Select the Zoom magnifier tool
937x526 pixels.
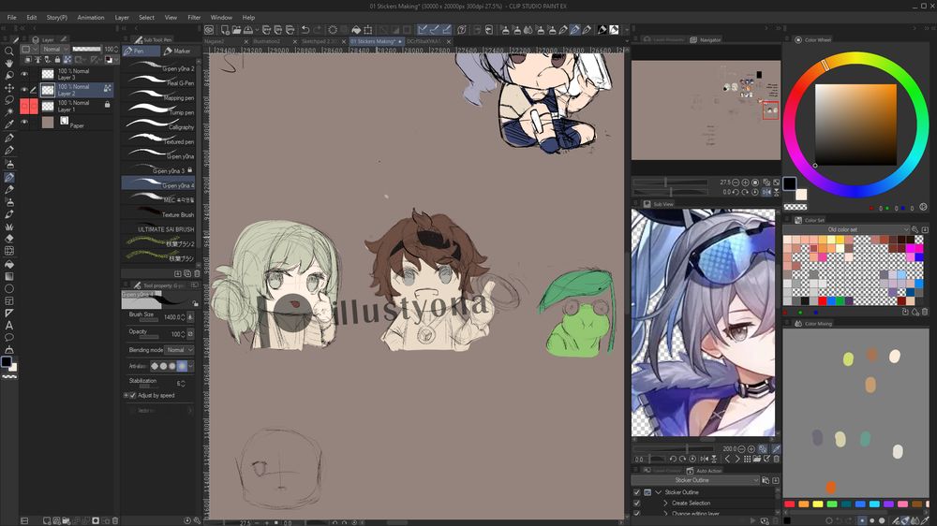(9, 51)
